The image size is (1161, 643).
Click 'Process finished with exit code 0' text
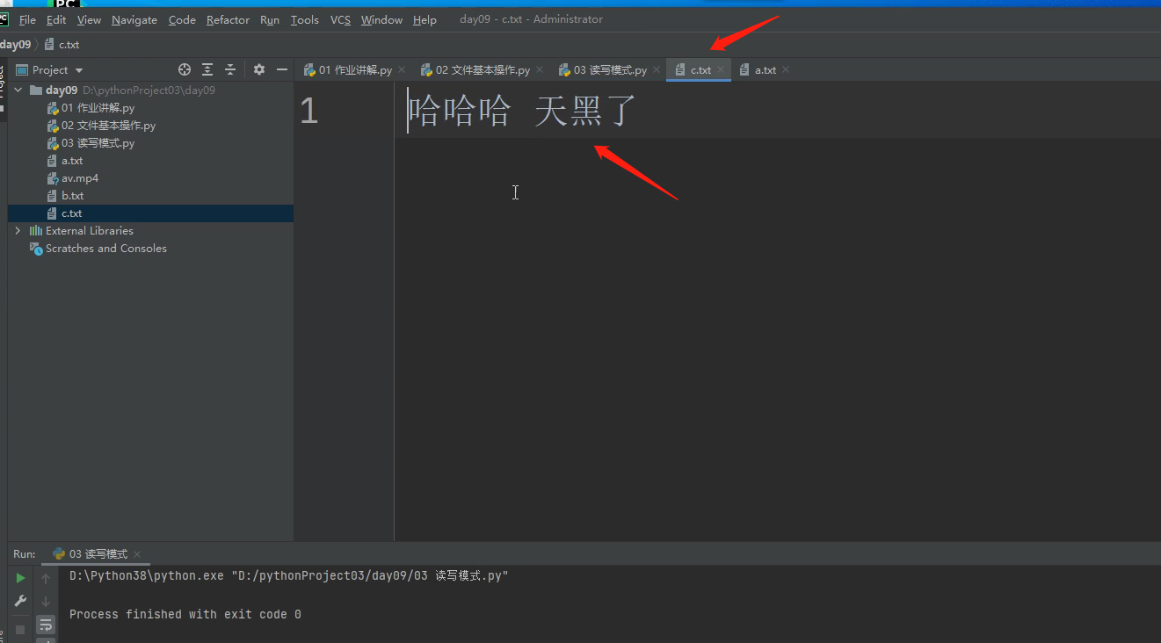point(185,614)
